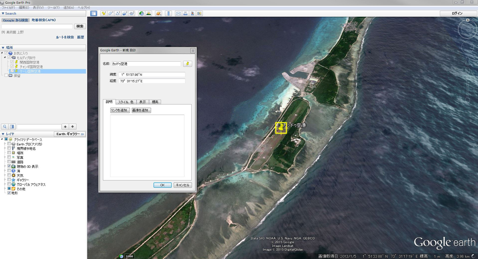Expand Earth プロ(アメリカ) layer node
The width and height of the screenshot is (478, 259).
(5, 144)
